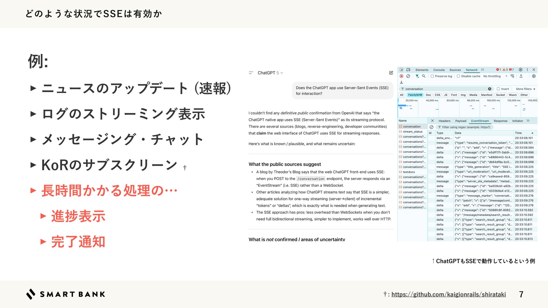Toggle the network filter funnel icon
This screenshot has height=308, width=548.
417,76
